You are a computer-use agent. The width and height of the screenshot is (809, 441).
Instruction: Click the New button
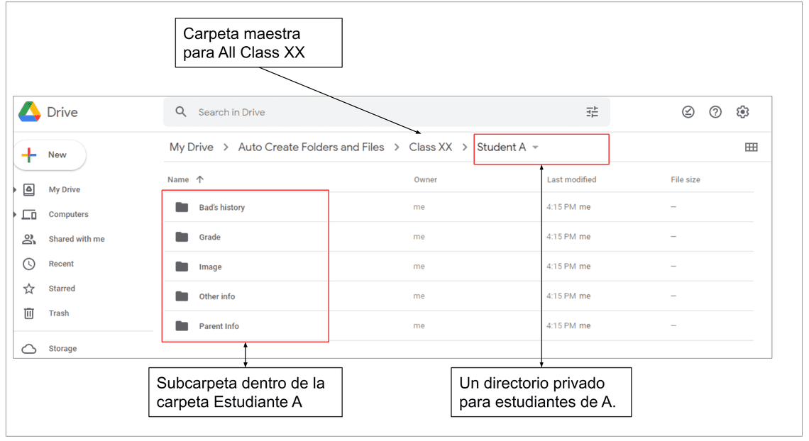point(50,155)
